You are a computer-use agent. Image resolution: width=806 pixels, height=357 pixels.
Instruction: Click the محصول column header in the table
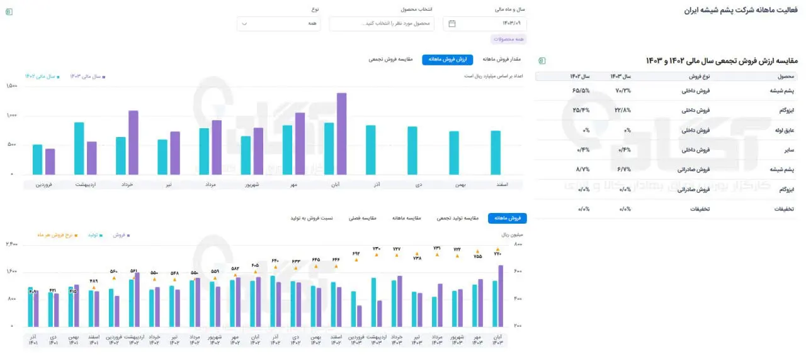787,76
